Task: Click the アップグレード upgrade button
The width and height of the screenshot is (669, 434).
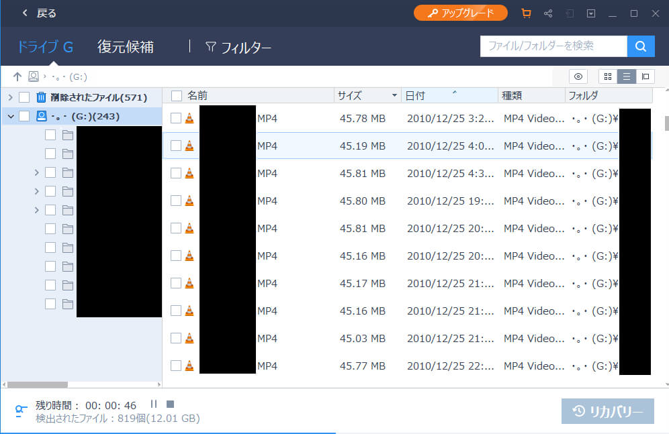Action: point(461,13)
